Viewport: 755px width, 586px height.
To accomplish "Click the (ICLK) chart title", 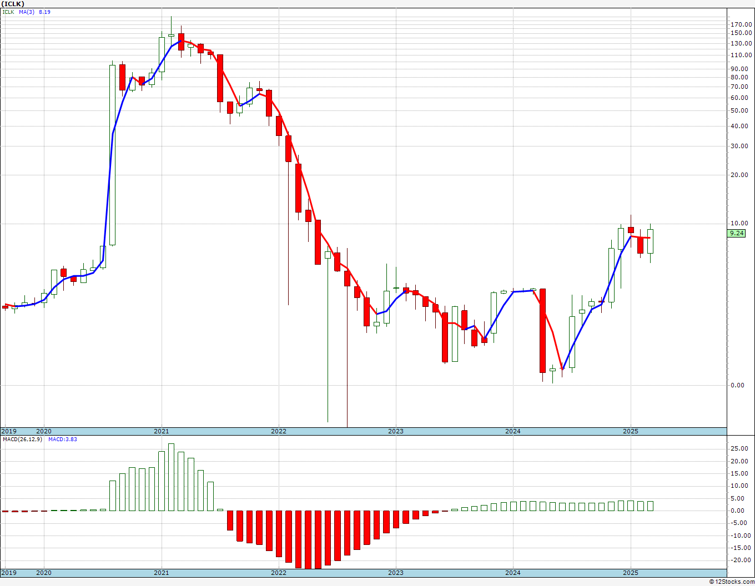I will (x=13, y=4).
